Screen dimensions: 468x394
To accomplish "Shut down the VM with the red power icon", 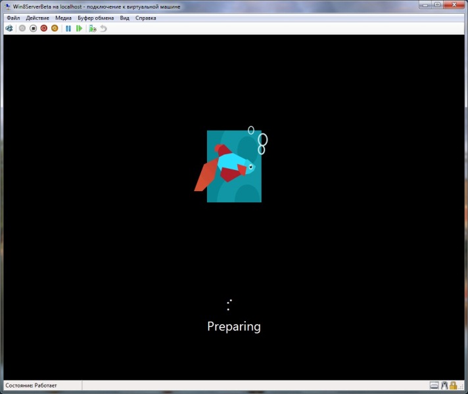I will (43, 29).
